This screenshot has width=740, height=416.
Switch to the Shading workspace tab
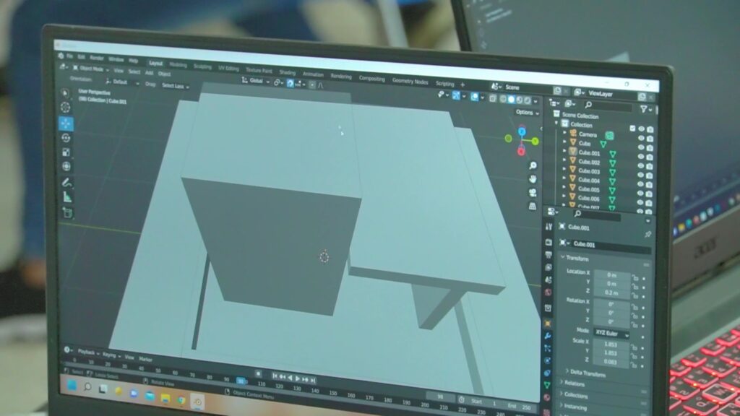click(287, 72)
